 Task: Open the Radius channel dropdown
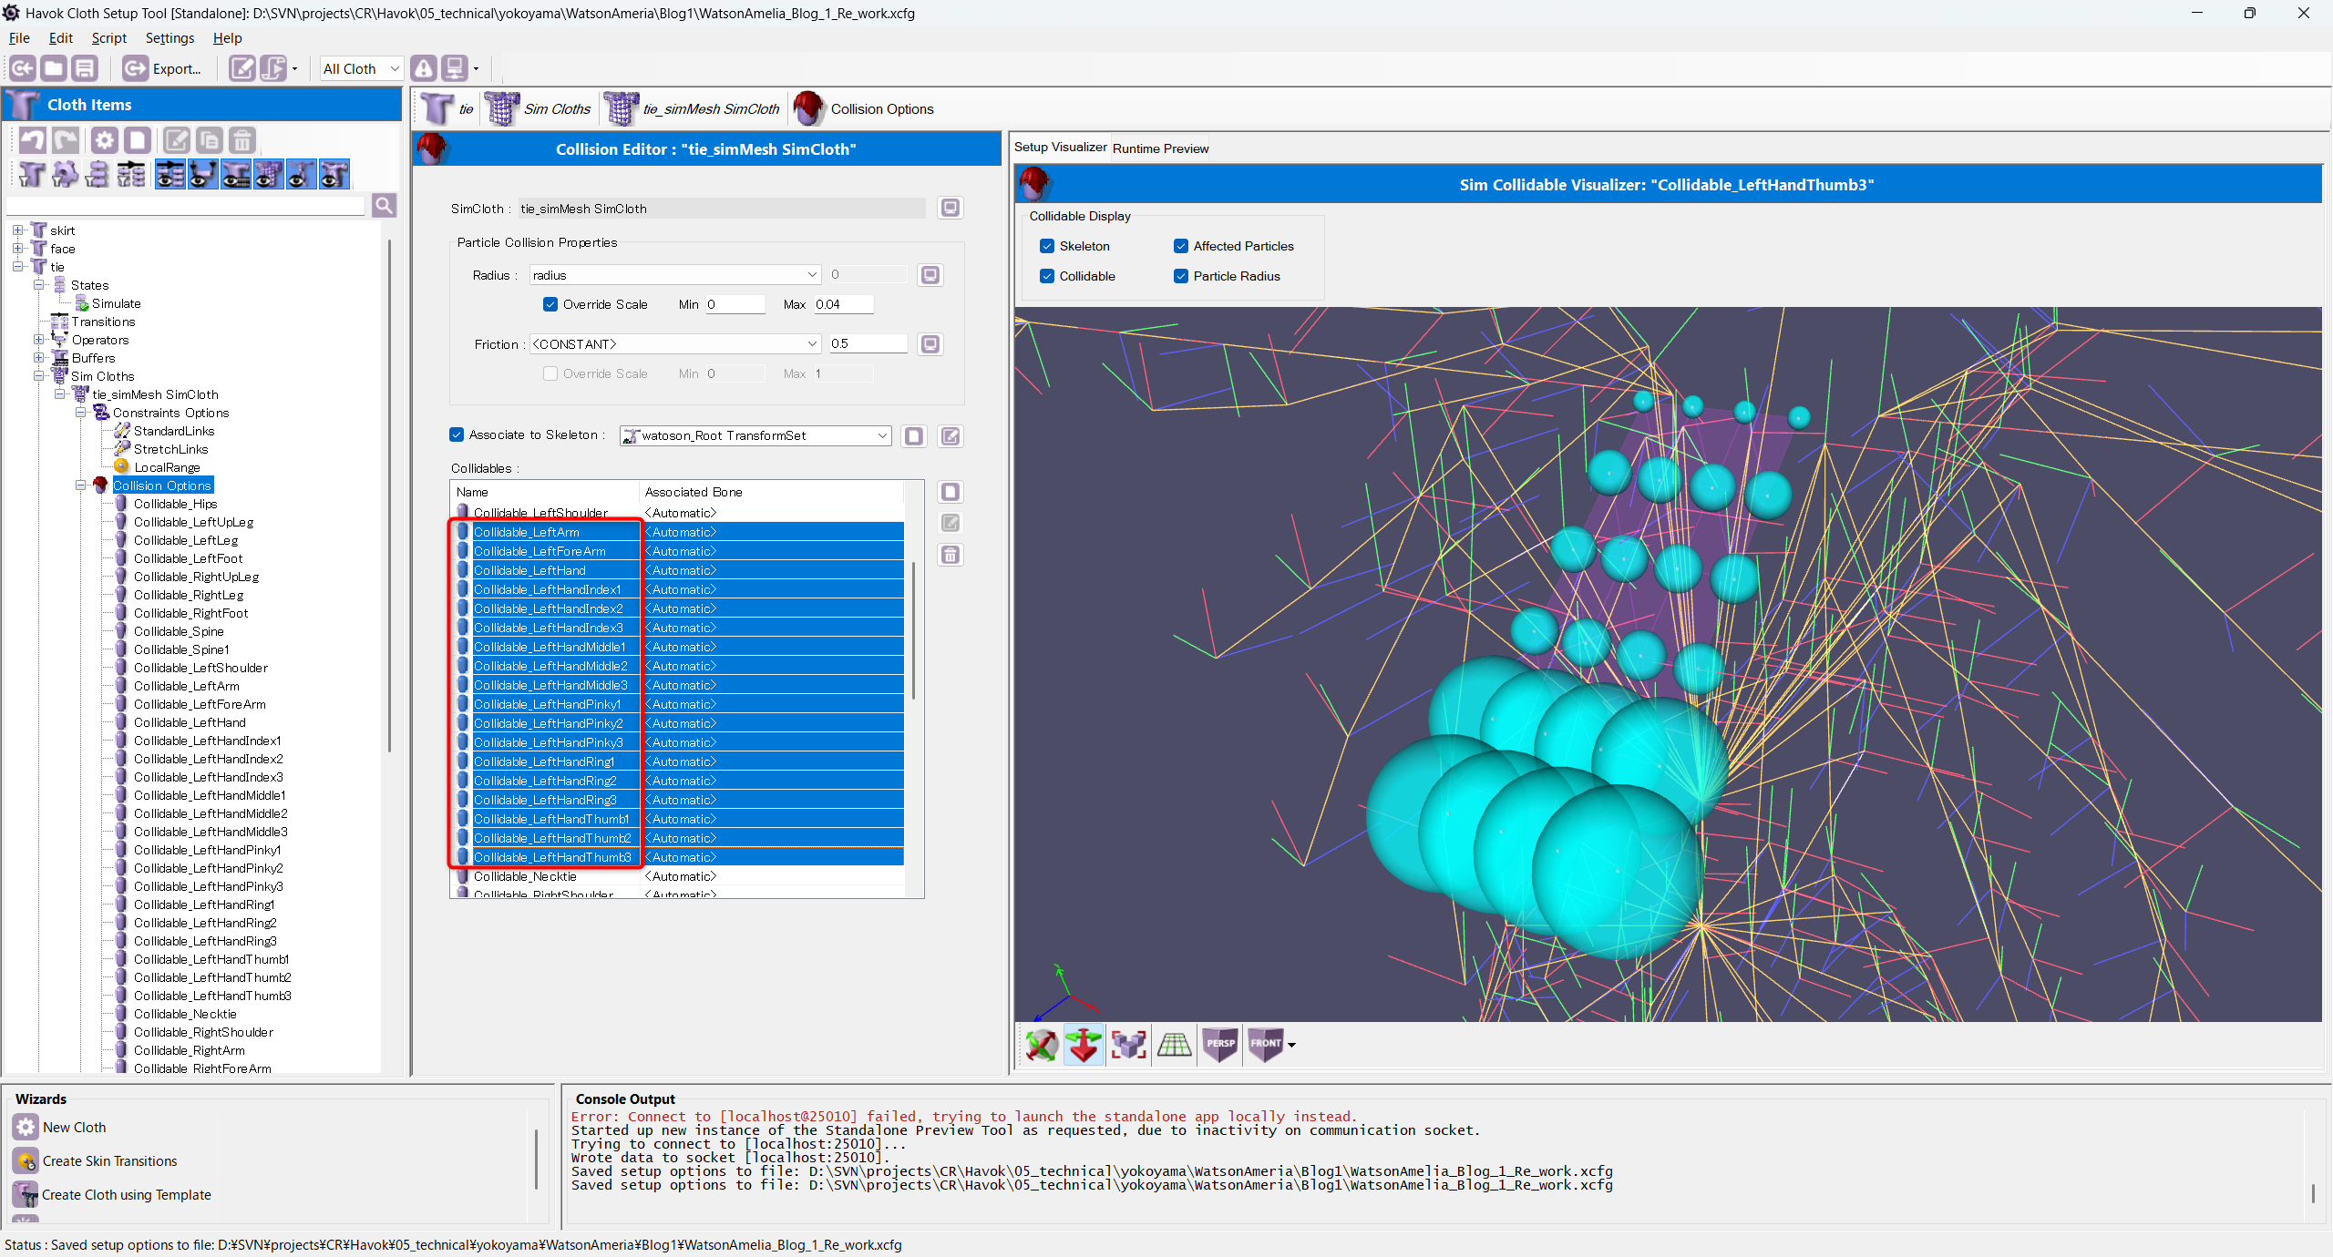click(675, 275)
